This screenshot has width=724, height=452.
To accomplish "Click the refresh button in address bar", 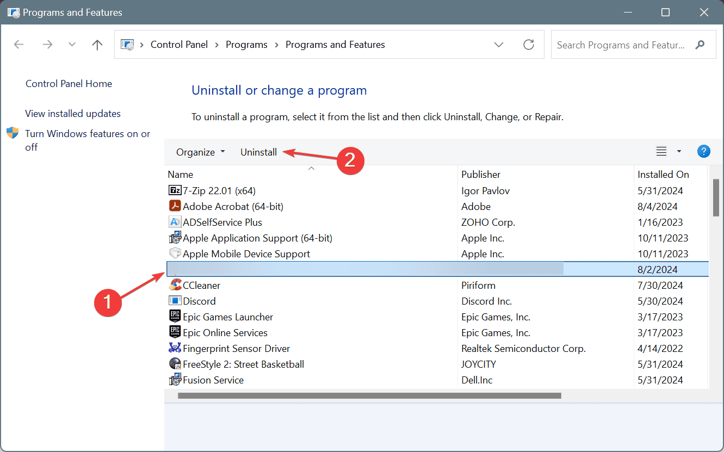I will pyautogui.click(x=529, y=45).
